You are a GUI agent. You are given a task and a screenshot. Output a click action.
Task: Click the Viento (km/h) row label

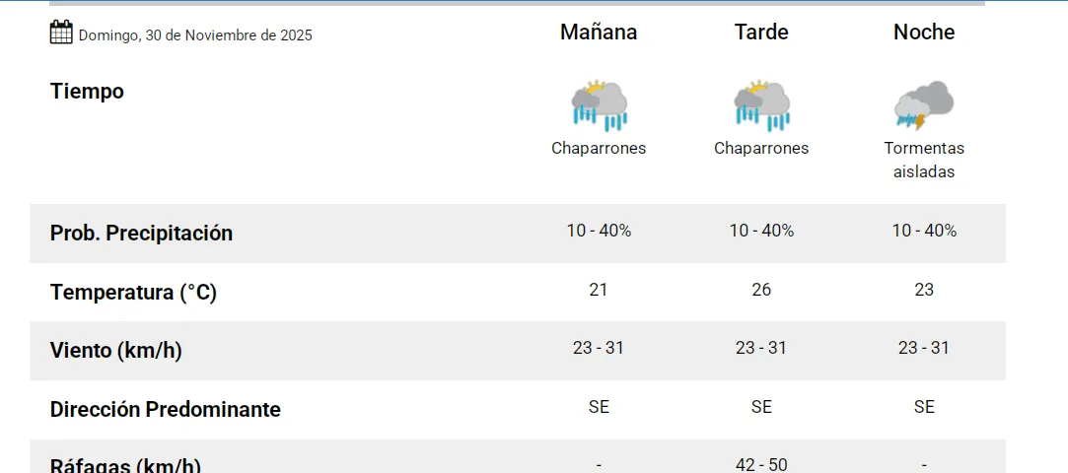[x=115, y=351]
